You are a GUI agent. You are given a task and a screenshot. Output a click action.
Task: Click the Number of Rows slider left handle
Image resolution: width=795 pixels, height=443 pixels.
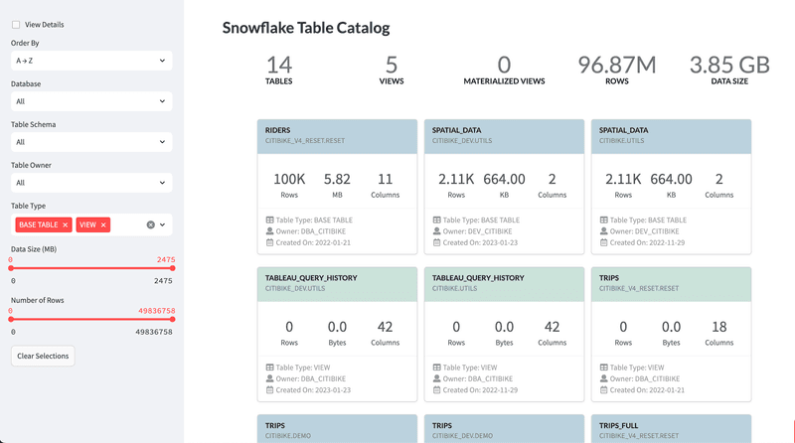(x=11, y=319)
